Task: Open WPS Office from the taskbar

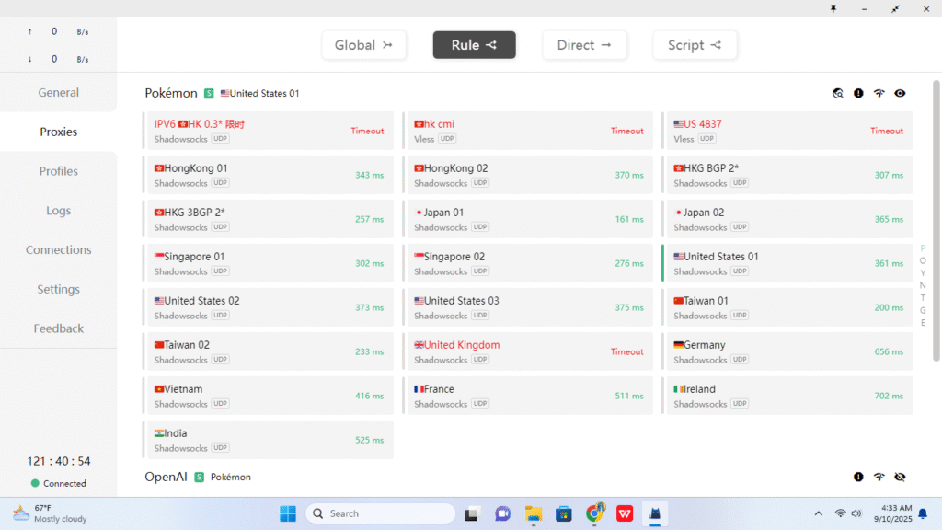Action: tap(624, 513)
